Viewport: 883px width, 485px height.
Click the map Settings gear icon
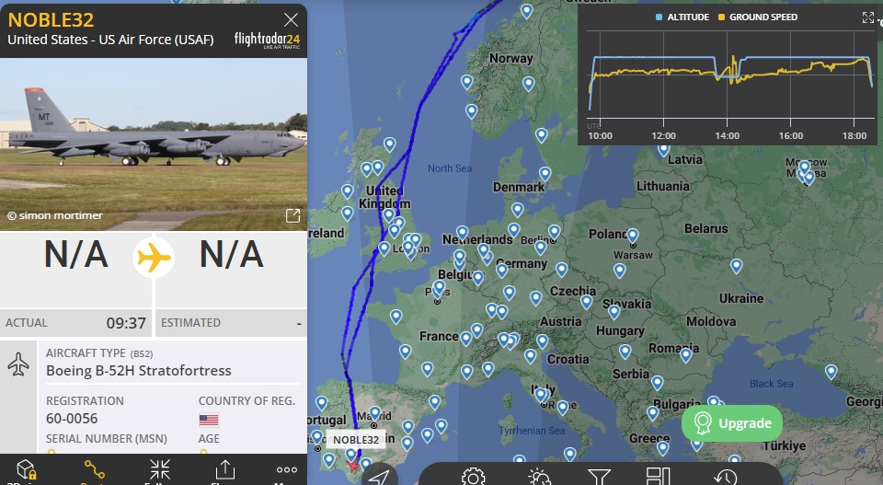tap(473, 477)
